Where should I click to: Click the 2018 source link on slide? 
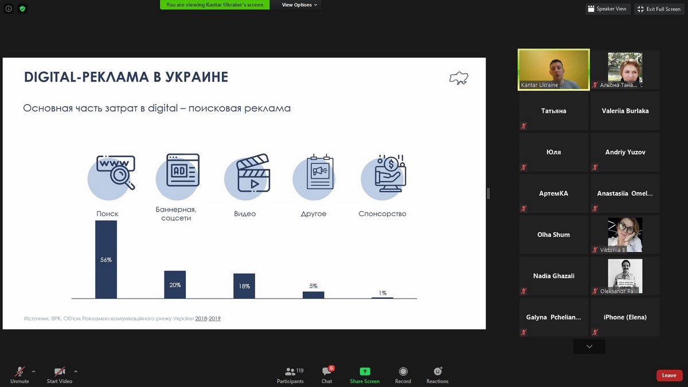201,318
